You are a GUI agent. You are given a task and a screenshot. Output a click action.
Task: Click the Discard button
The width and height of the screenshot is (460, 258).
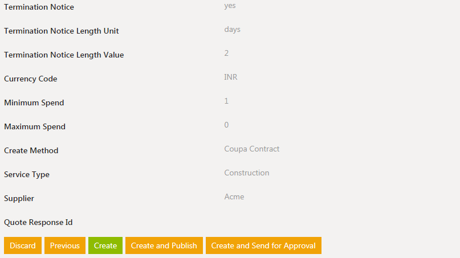23,245
